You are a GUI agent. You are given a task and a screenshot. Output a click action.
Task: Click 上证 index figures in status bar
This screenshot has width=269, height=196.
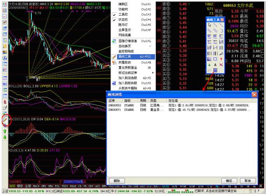[29, 191]
